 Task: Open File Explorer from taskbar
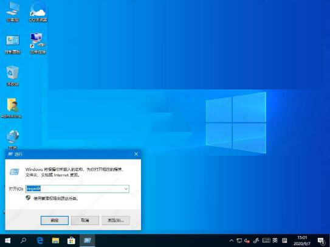[x=55, y=241]
